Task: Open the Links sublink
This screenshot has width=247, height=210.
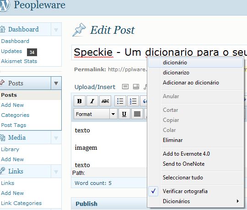Action: (8, 183)
